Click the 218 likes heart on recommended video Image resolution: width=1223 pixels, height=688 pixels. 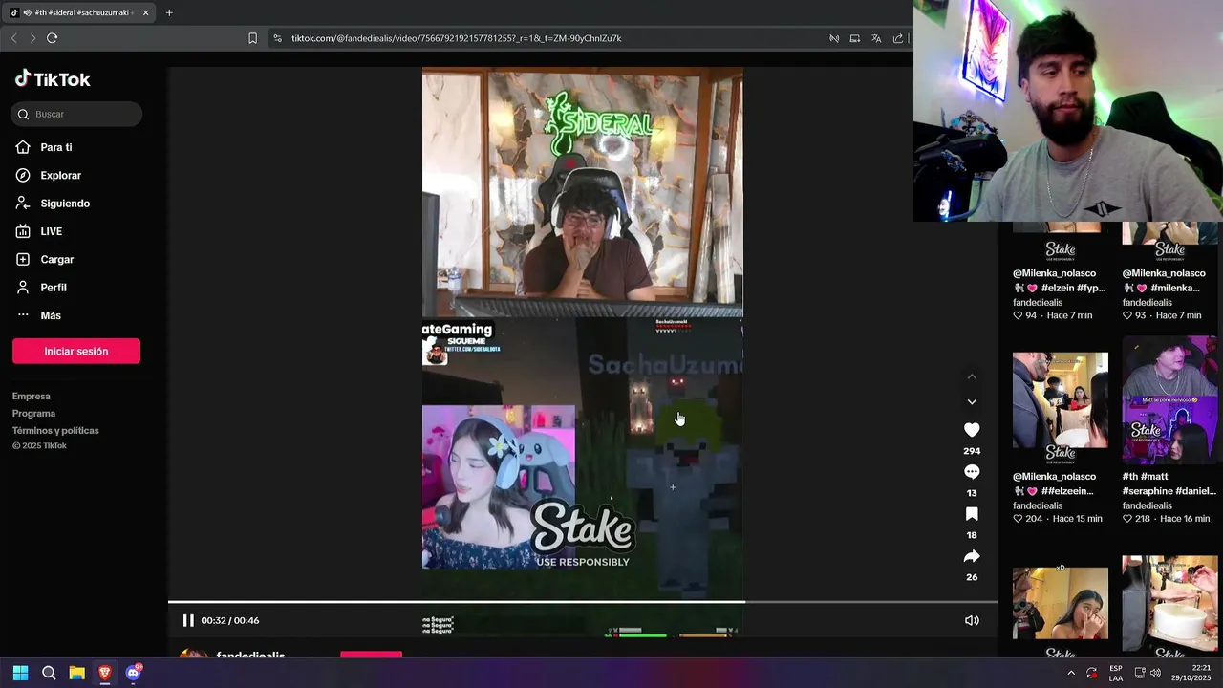pyautogui.click(x=1127, y=519)
